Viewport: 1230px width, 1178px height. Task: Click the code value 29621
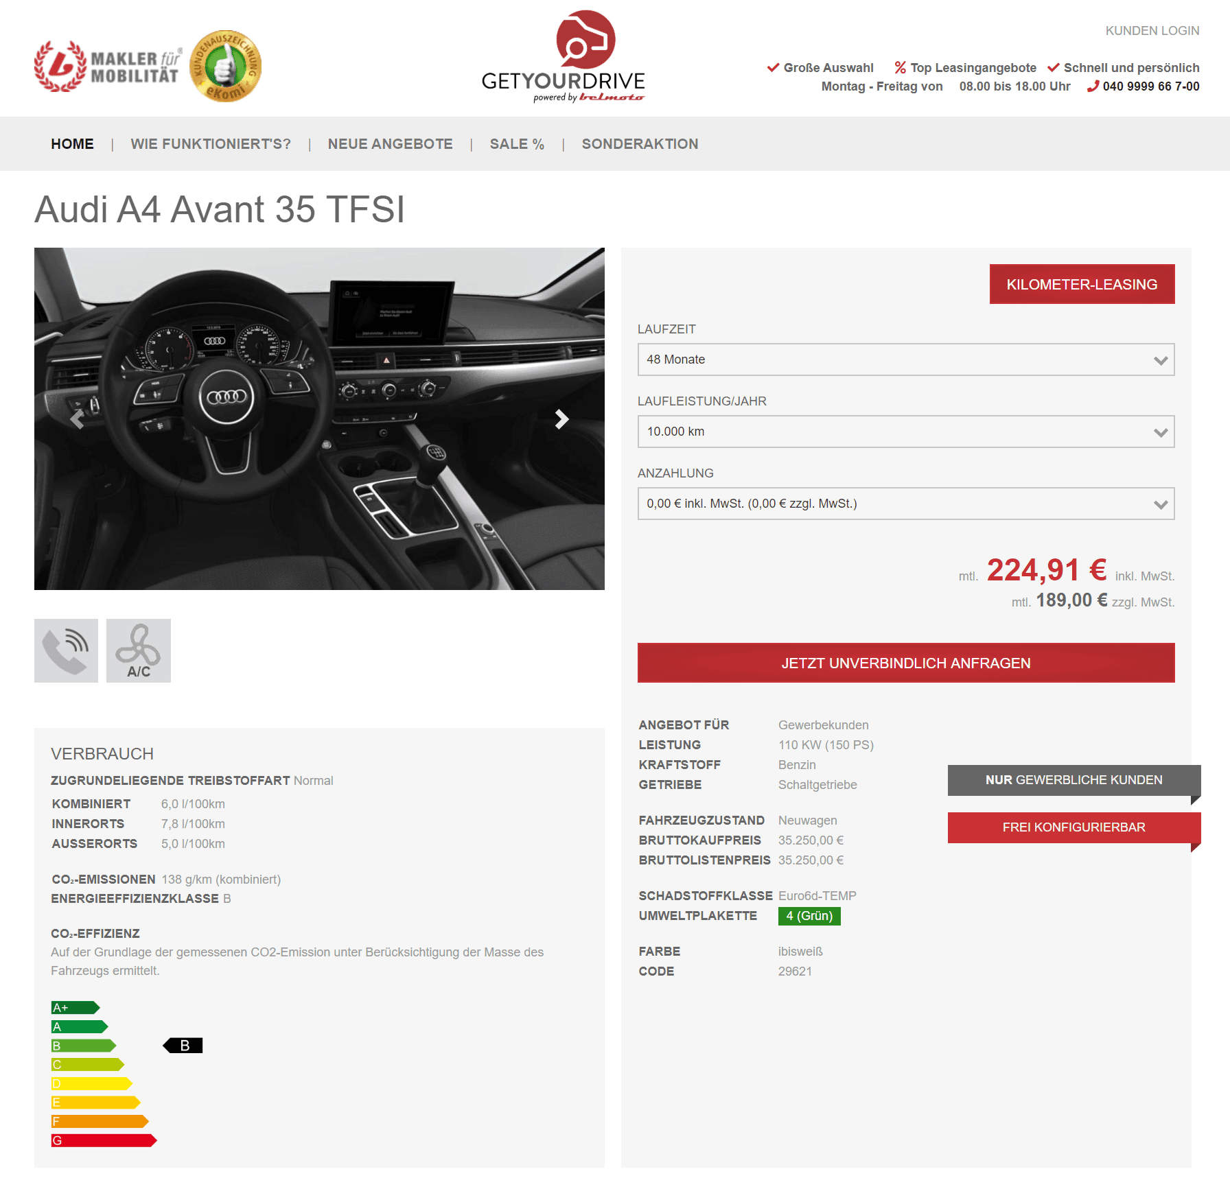[x=795, y=971]
